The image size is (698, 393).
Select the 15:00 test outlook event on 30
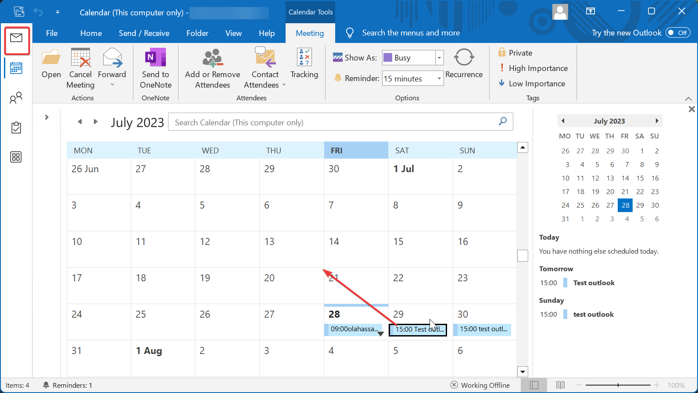pos(482,329)
